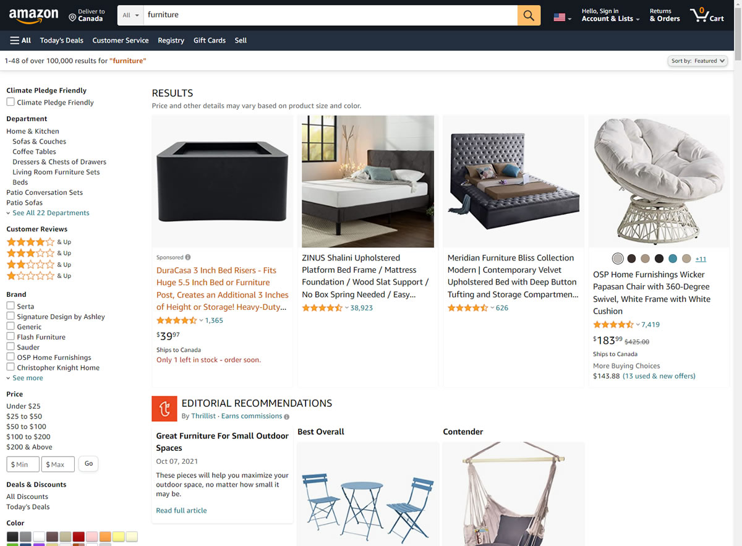The image size is (742, 546).
Task: Open the All search category dropdown
Action: [130, 15]
